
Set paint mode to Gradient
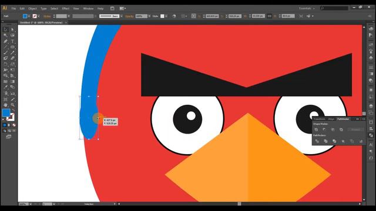click(9, 125)
